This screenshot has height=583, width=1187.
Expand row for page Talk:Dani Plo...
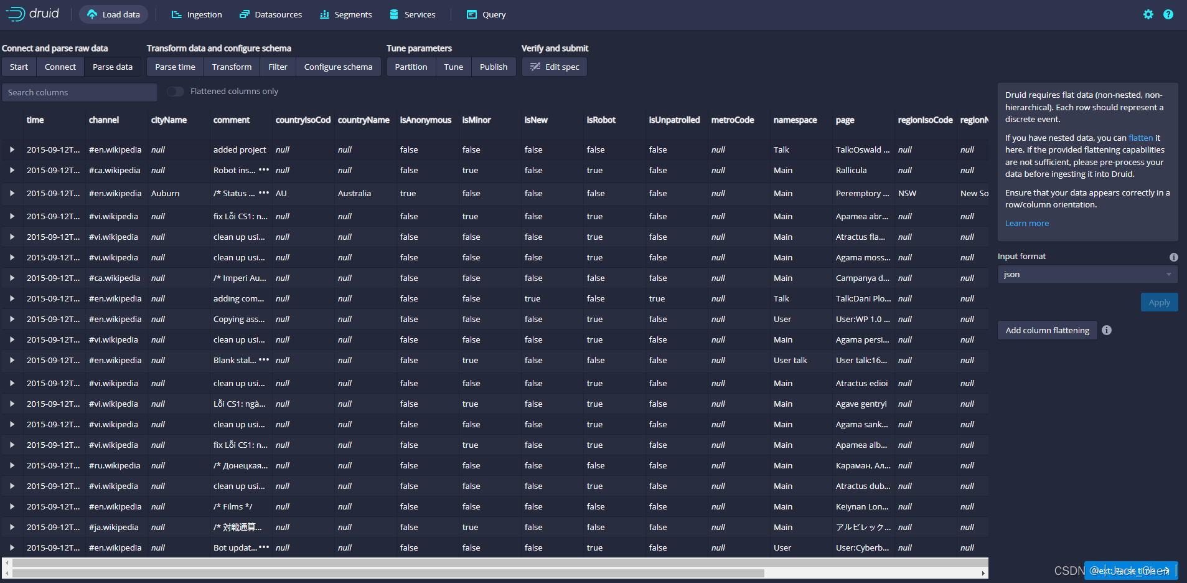click(12, 298)
